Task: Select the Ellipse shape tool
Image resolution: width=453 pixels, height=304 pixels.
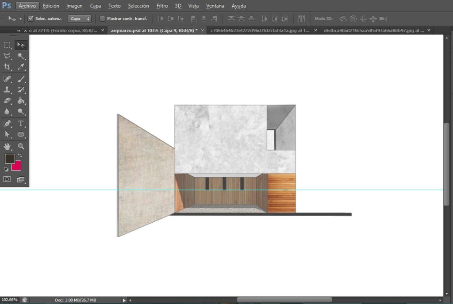Action: (21, 134)
